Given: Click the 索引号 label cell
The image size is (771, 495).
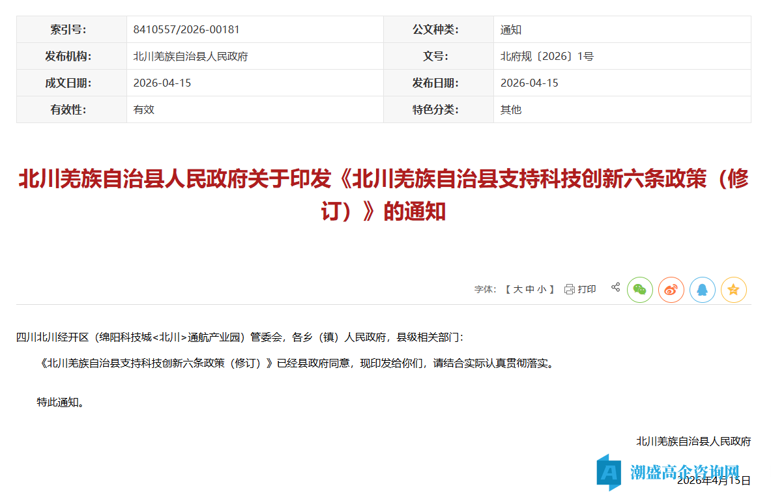Looking at the screenshot, I should (x=72, y=29).
